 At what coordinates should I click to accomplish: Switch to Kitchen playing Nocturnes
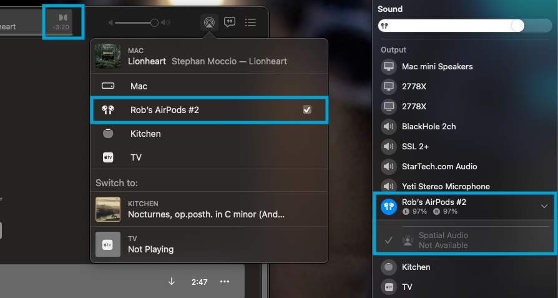point(209,209)
